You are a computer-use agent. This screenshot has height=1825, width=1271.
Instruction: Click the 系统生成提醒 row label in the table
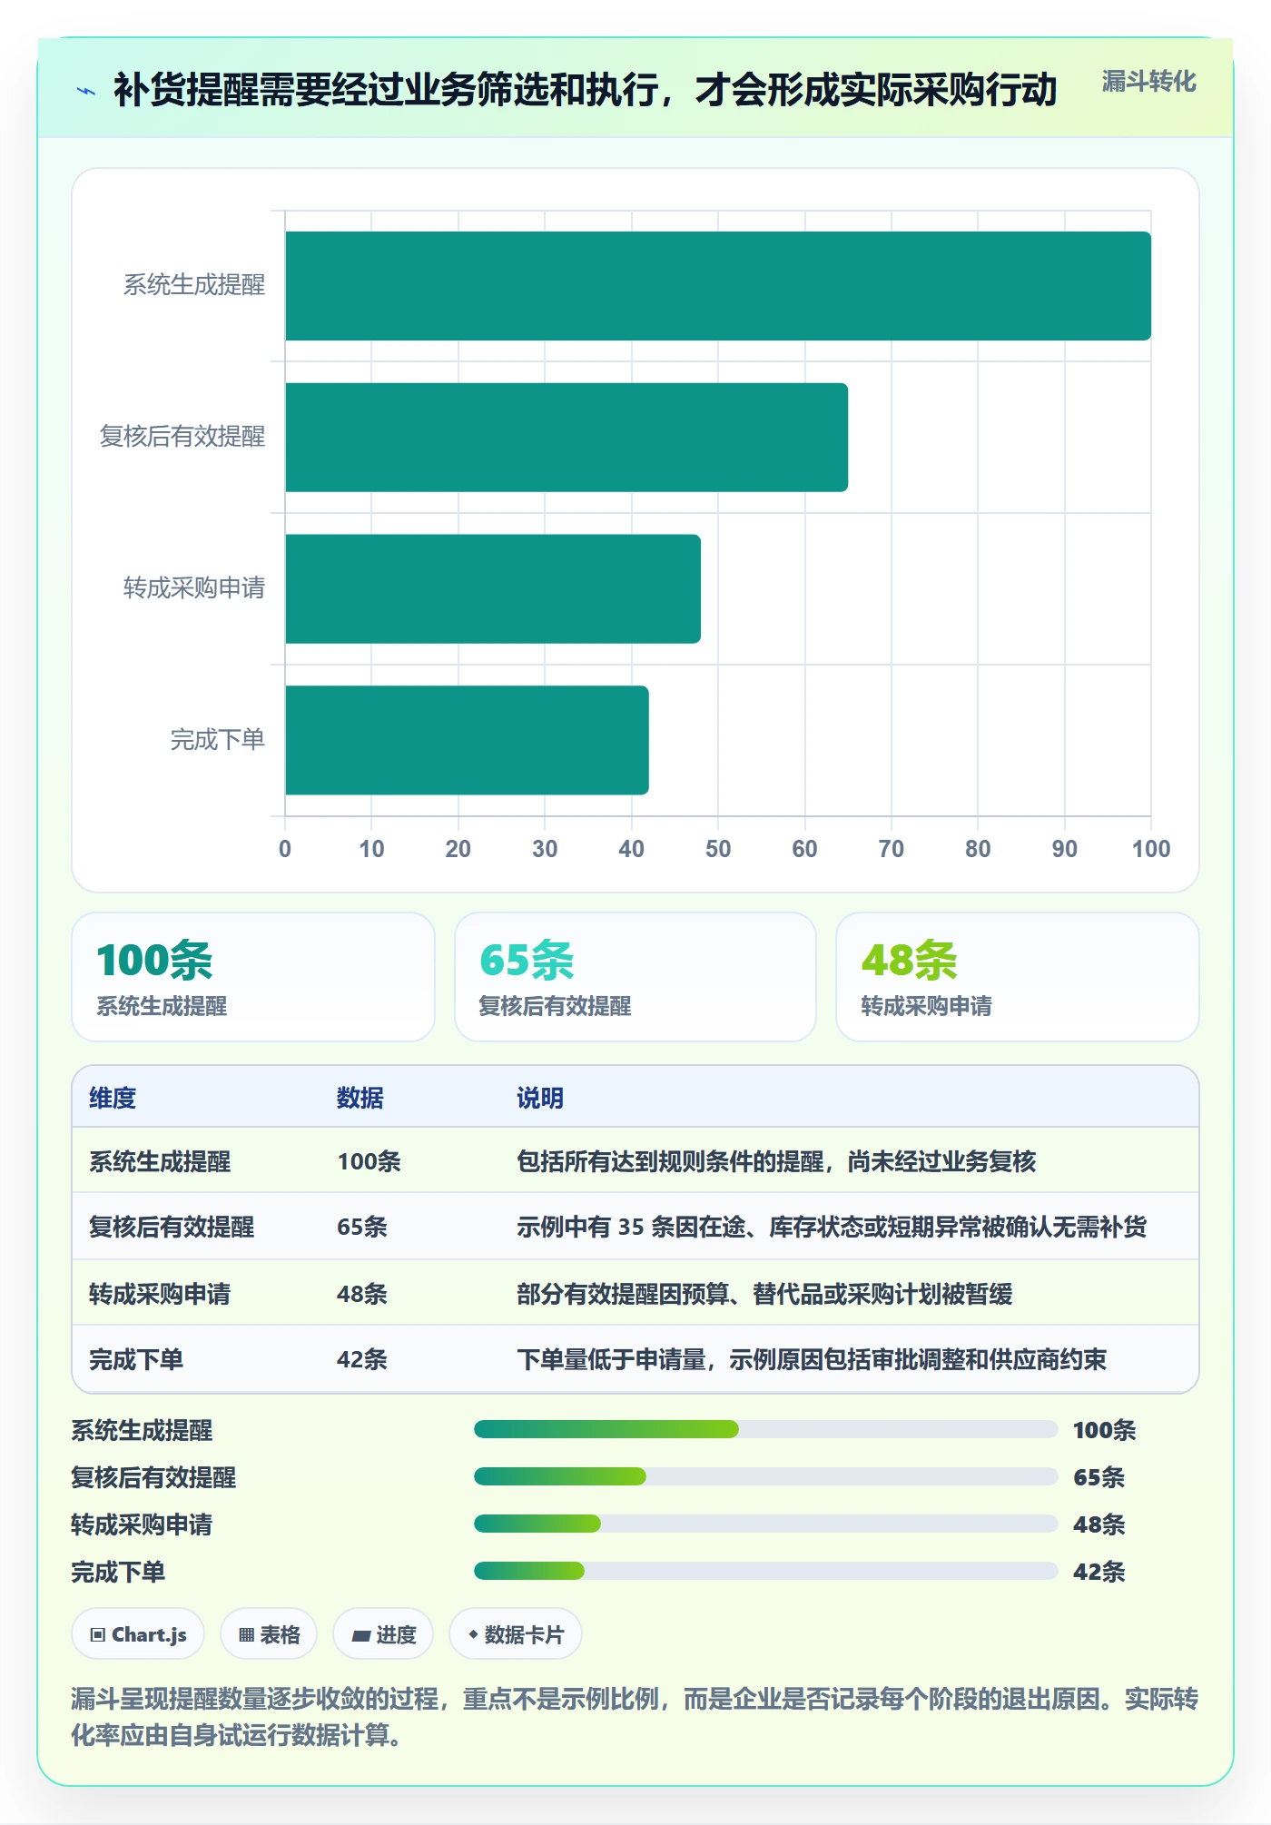tap(160, 1161)
